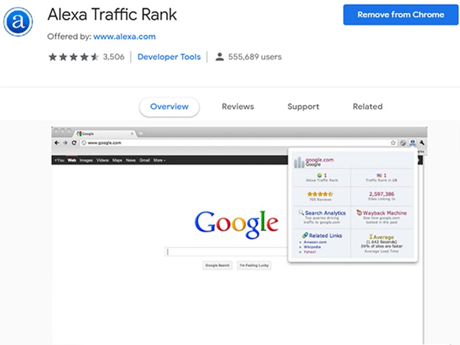The width and height of the screenshot is (460, 345).
Task: Click the 555,689 users text
Action: tap(255, 57)
